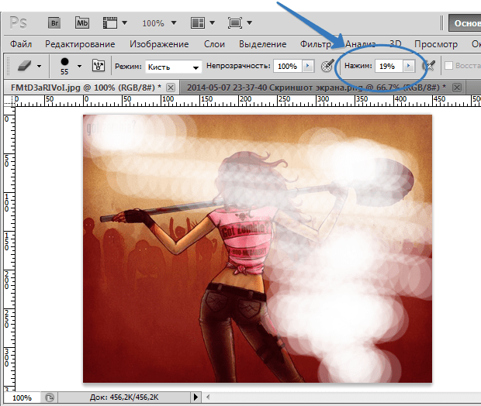Open the Фильтр menu
481x406 pixels.
(x=315, y=44)
